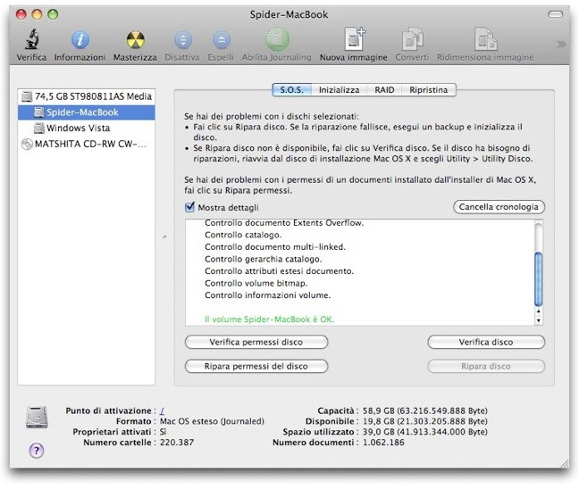Open the RAID tab
The image size is (579, 489).
click(384, 90)
